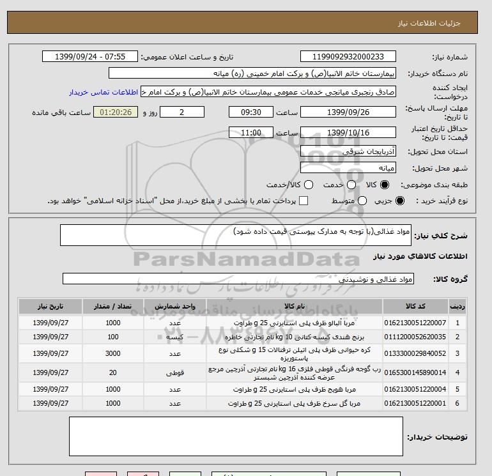Click the request creator name field
Screen dimensions: 492x476
pyautogui.click(x=268, y=92)
